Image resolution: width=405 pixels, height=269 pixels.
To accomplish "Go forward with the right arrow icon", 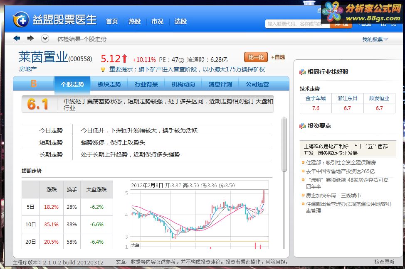I will pos(30,39).
